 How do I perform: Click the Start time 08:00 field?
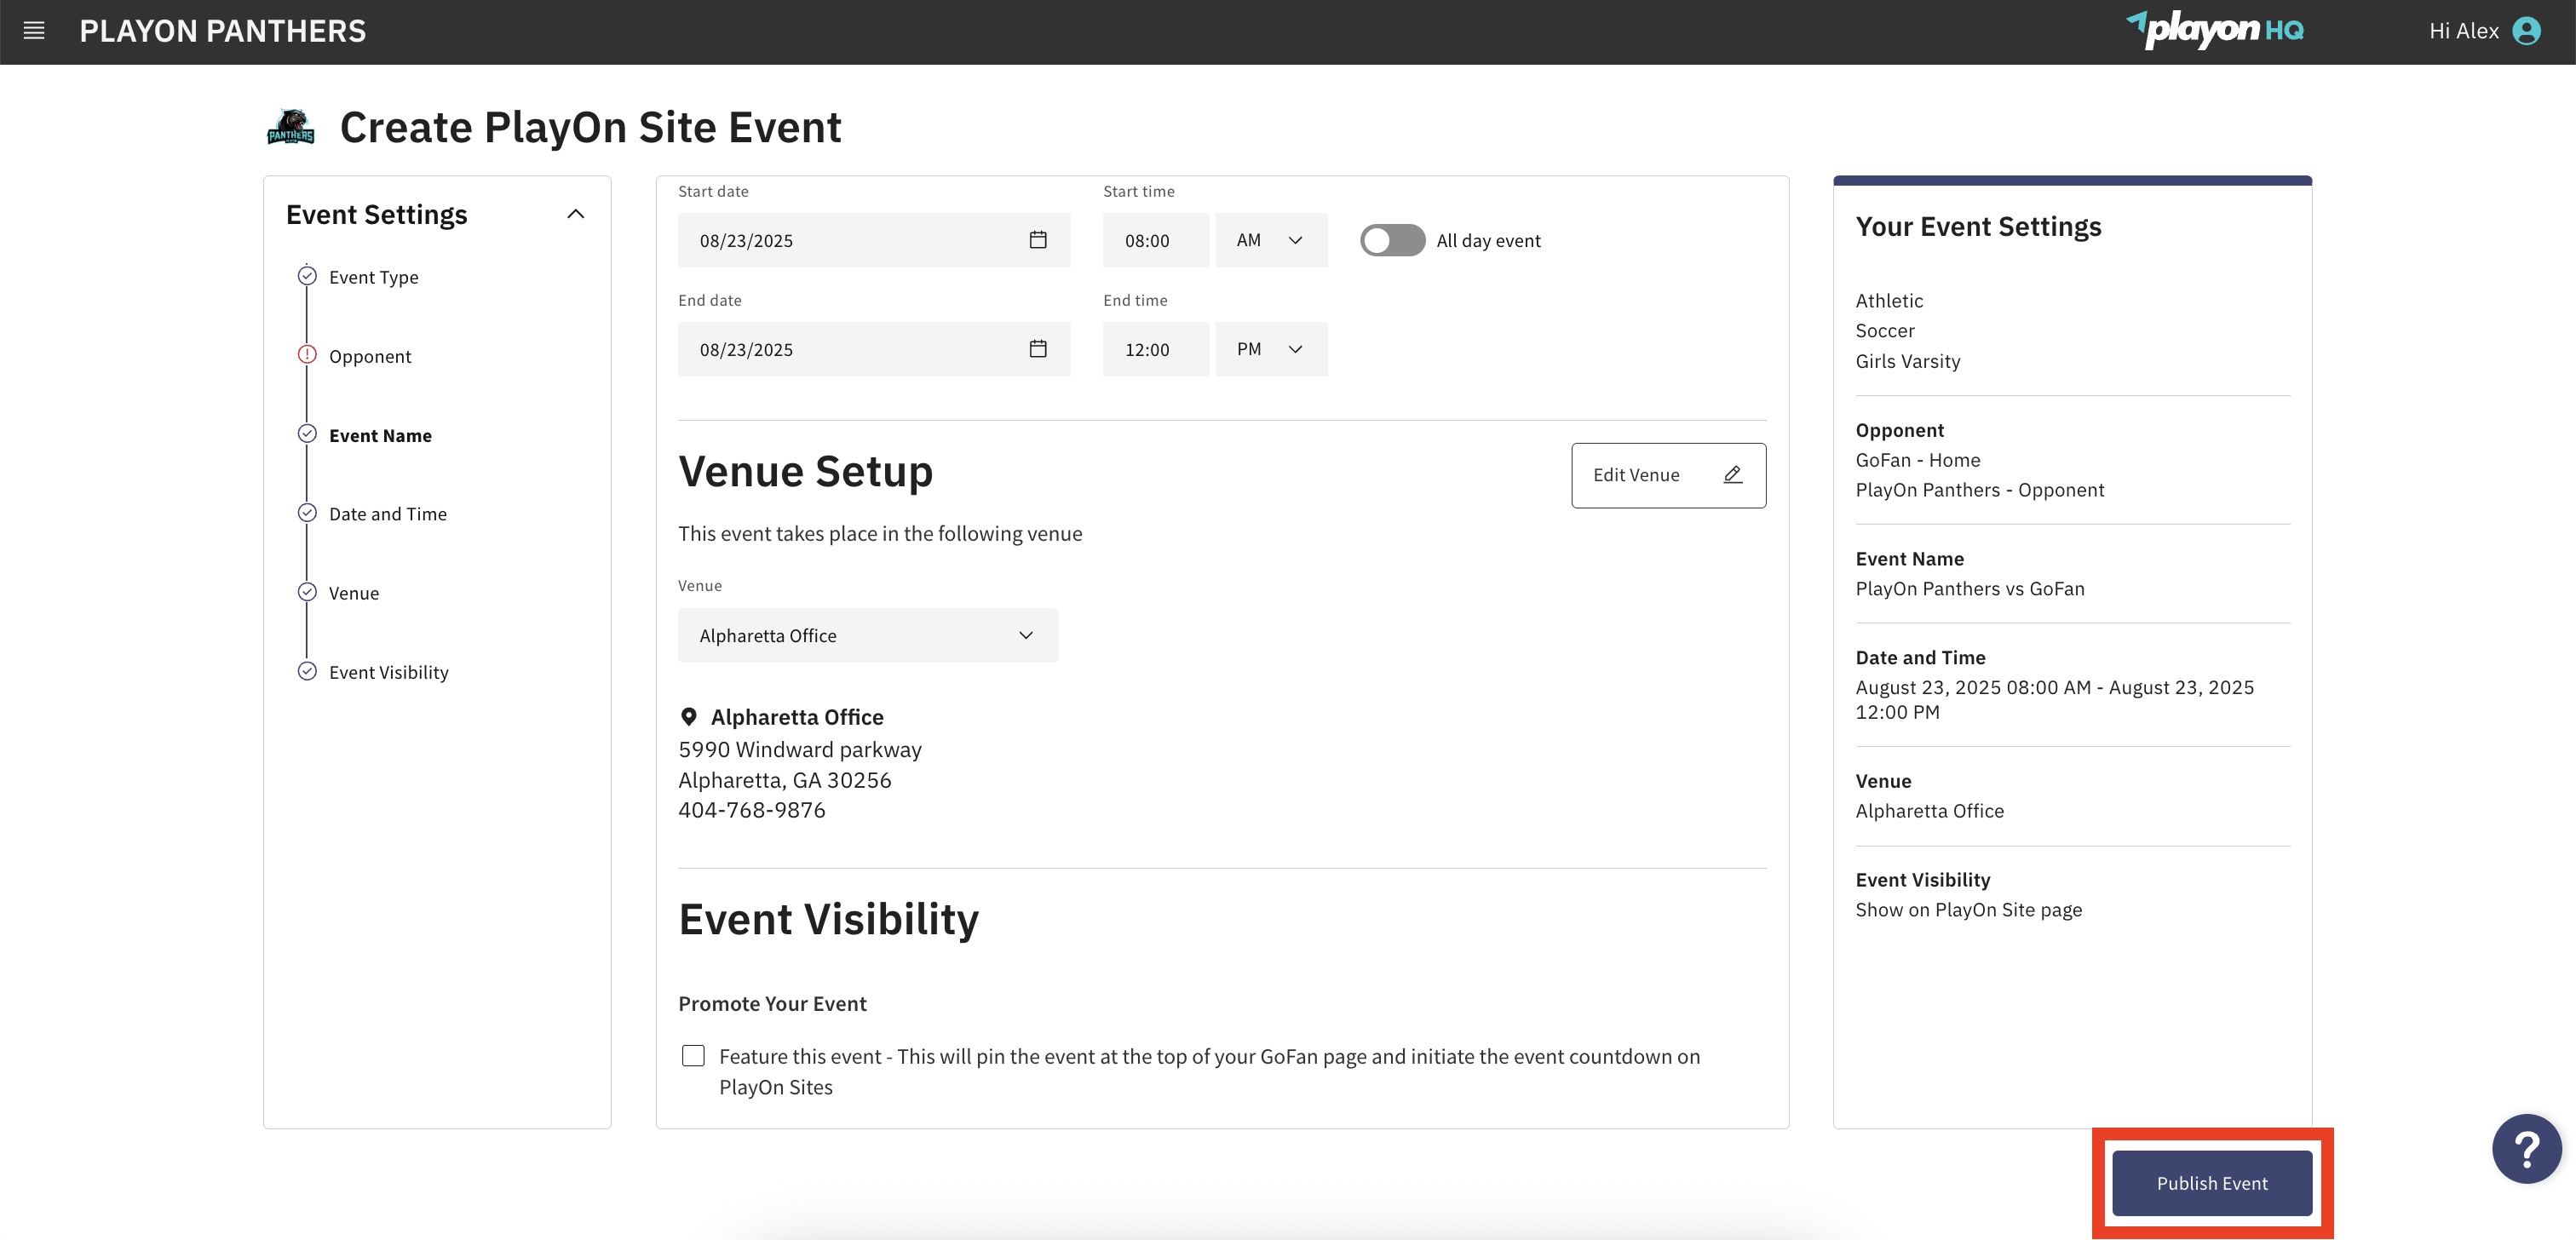[x=1156, y=240]
